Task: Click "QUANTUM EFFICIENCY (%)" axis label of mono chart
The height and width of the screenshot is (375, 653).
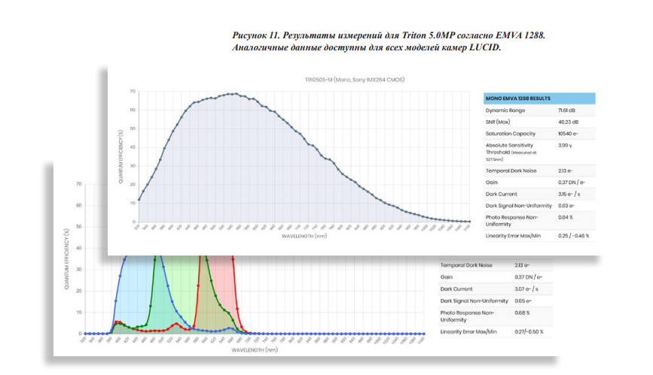Action: (x=121, y=157)
